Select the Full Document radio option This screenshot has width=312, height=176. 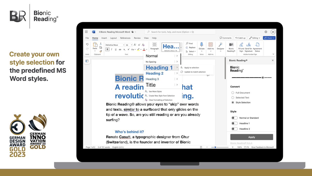point(232,93)
